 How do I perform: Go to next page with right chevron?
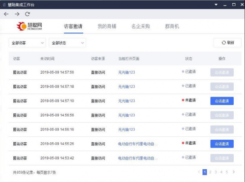[234, 172]
